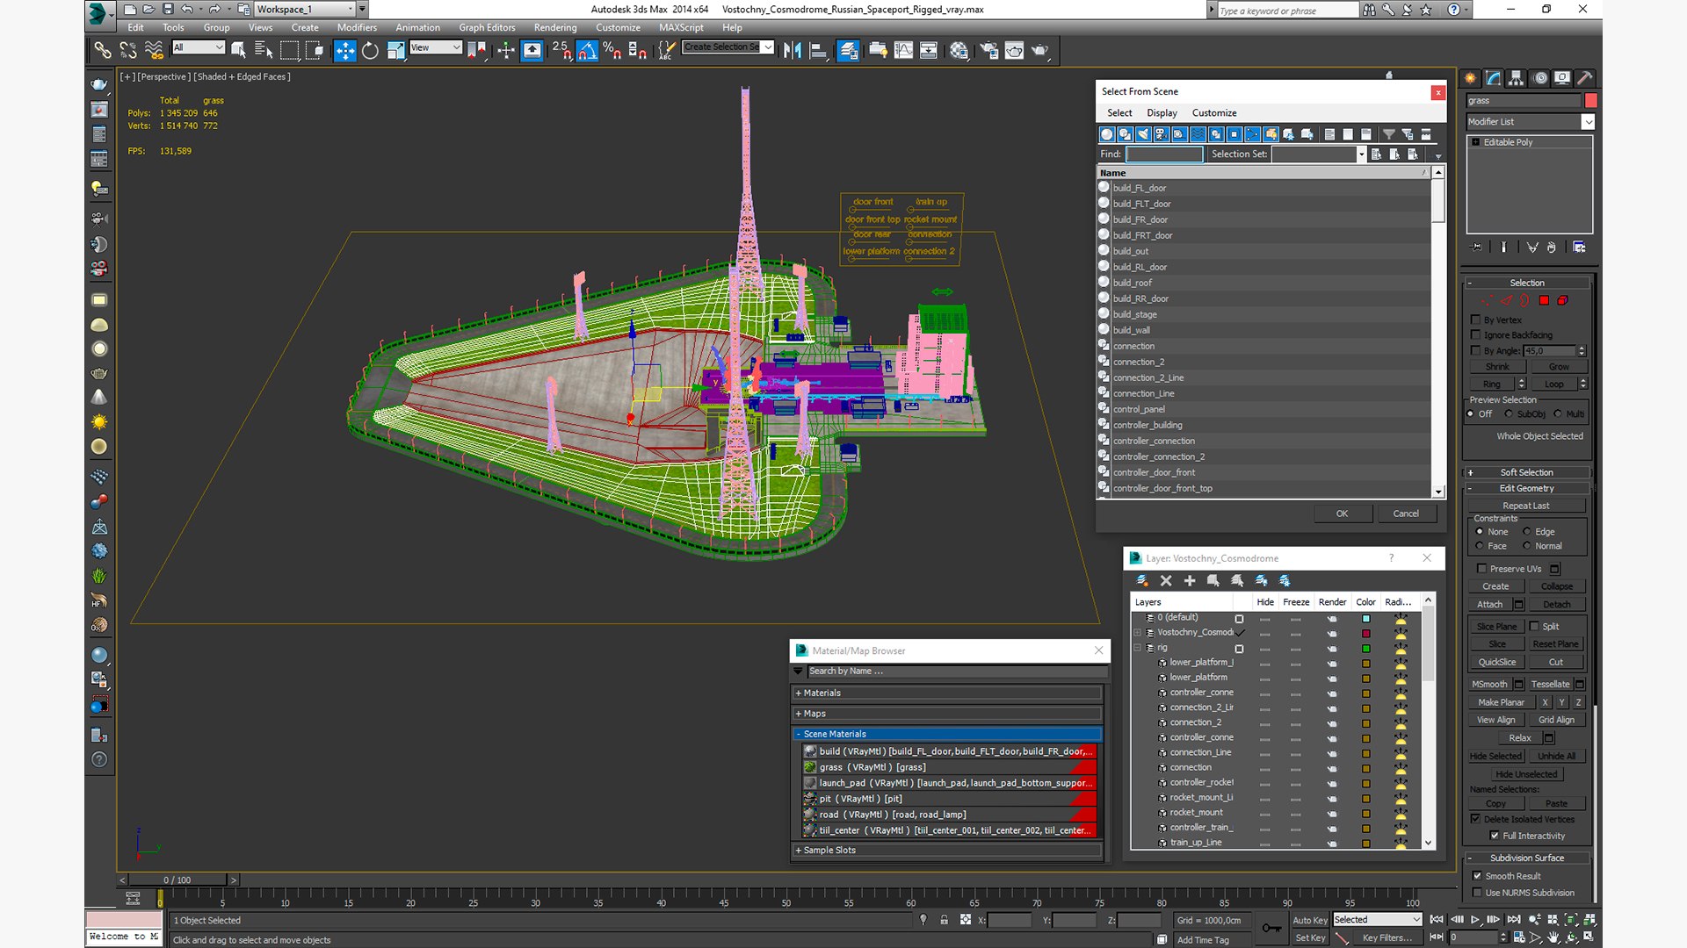Expand Vostochny_Cosmodrome layer tree node
This screenshot has width=1687, height=948.
click(1138, 632)
